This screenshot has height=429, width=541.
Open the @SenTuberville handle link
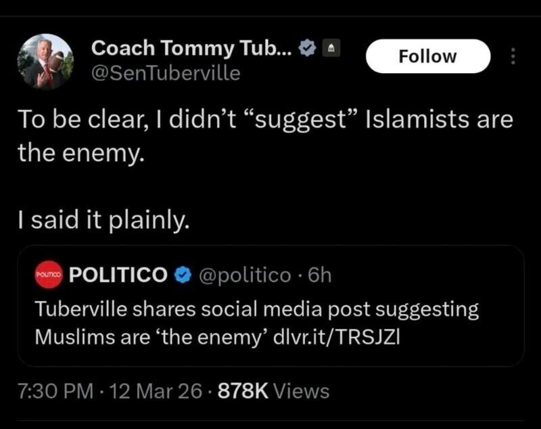165,73
